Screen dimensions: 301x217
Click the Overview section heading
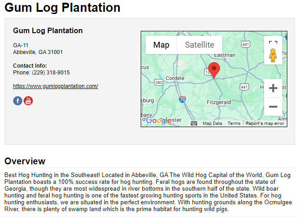pyautogui.click(x=25, y=161)
